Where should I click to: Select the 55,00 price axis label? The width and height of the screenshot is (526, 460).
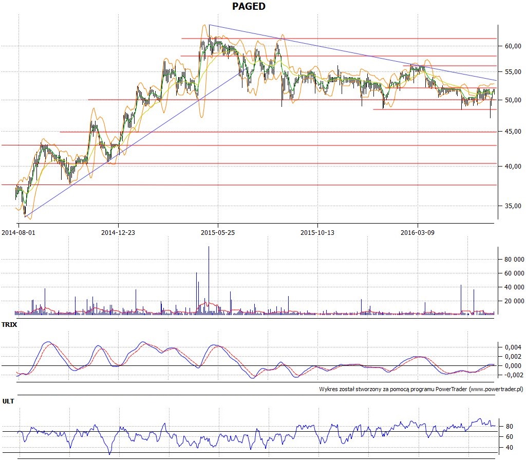(x=513, y=72)
